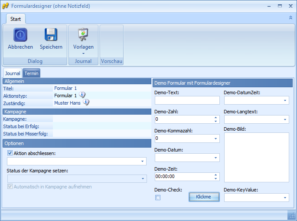Click the Klickme button

204,197
